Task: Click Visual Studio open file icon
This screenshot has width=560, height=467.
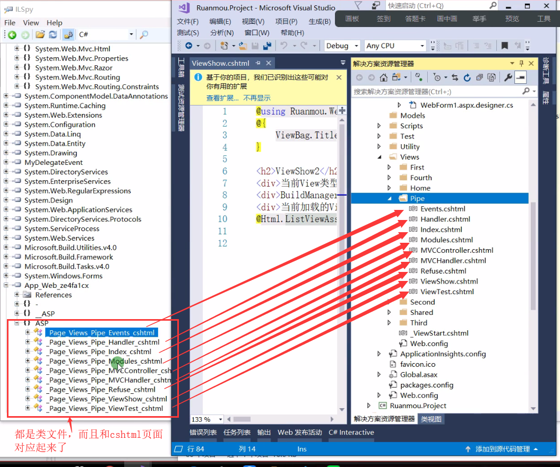Action: pos(243,46)
